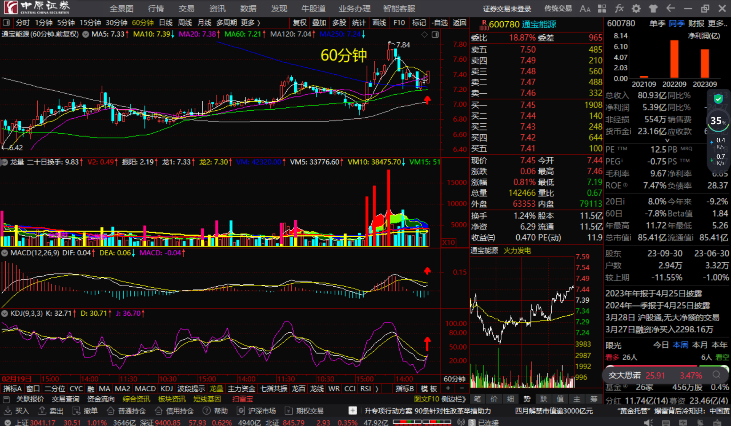Toggle the circle next to KDJ indicator
The width and height of the screenshot is (731, 426).
coord(5,313)
